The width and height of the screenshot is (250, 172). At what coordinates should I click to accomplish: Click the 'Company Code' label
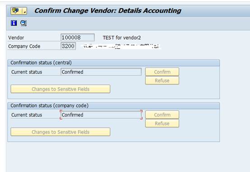pyautogui.click(x=24, y=46)
